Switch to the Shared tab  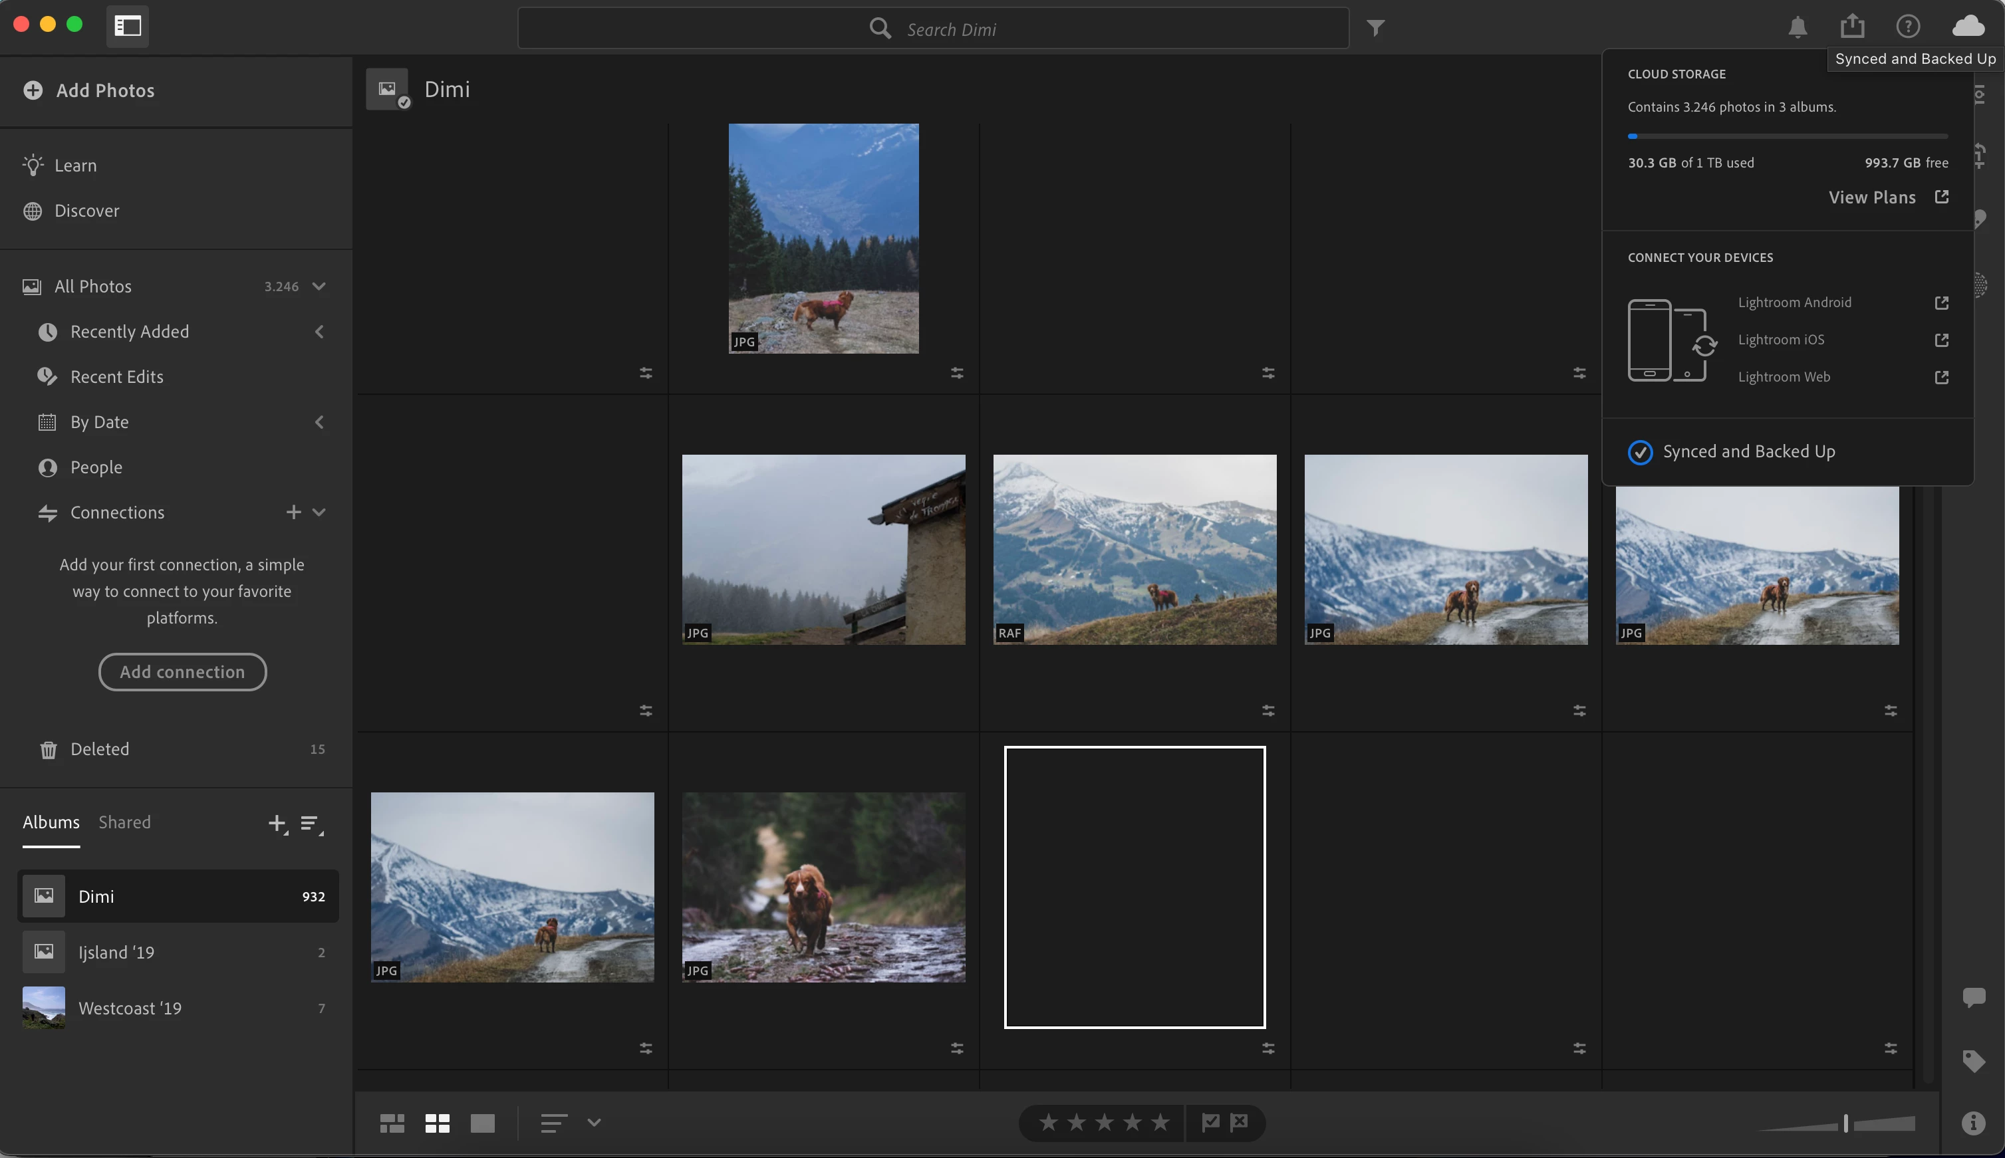124,822
